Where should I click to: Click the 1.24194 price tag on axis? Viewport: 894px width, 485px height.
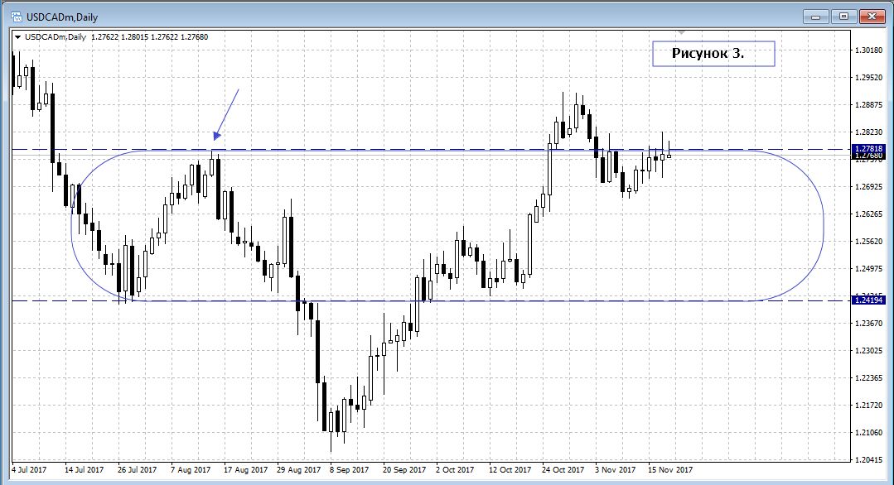pos(870,300)
